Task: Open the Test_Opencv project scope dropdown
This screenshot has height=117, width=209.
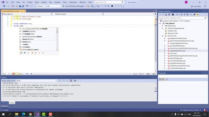Action: 26,14
